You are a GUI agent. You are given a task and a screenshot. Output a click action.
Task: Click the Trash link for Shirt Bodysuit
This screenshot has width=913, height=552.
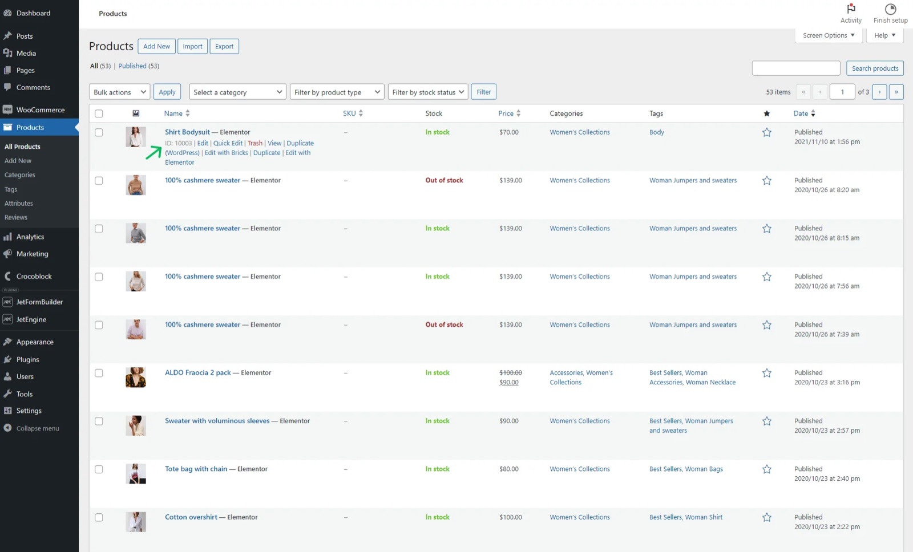tap(255, 143)
